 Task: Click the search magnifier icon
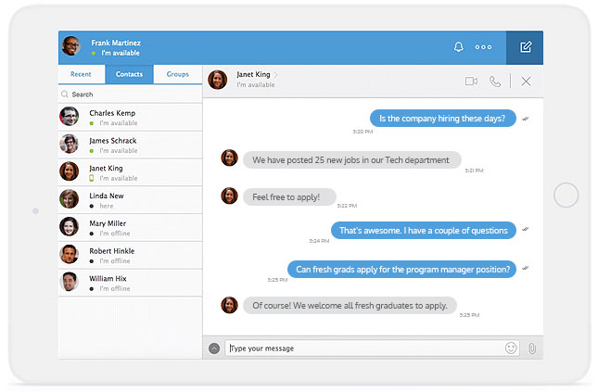[x=65, y=95]
